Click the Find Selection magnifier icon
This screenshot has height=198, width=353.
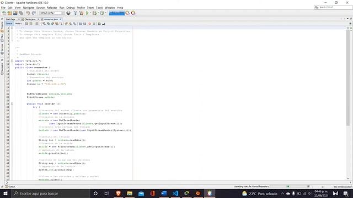coord(44,24)
